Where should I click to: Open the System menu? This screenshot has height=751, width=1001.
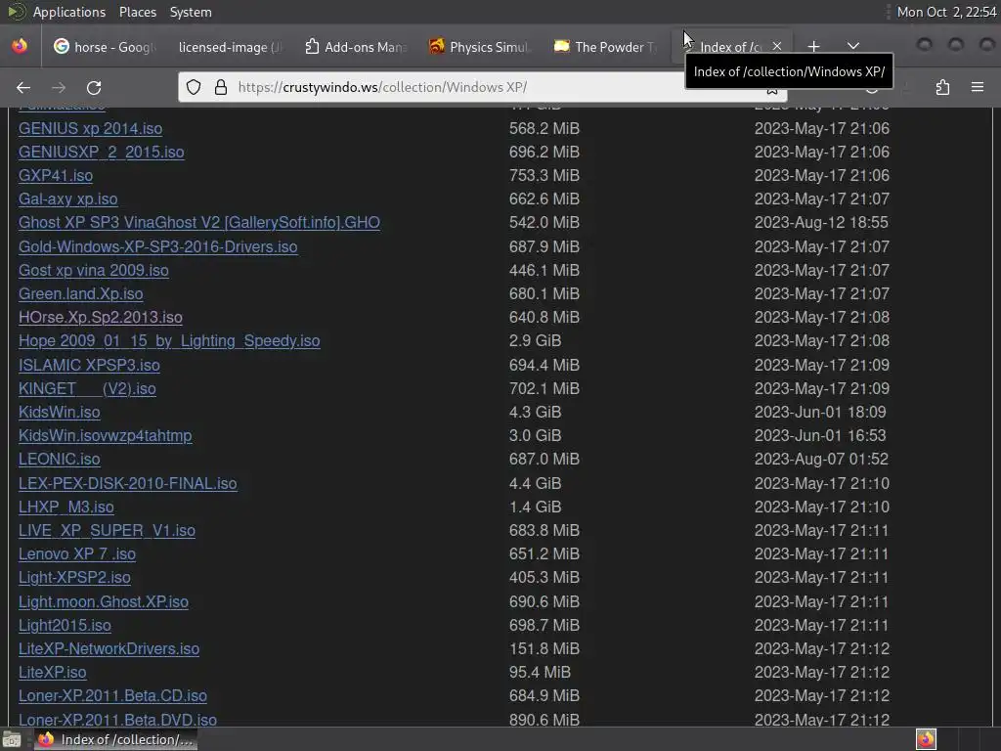[191, 12]
